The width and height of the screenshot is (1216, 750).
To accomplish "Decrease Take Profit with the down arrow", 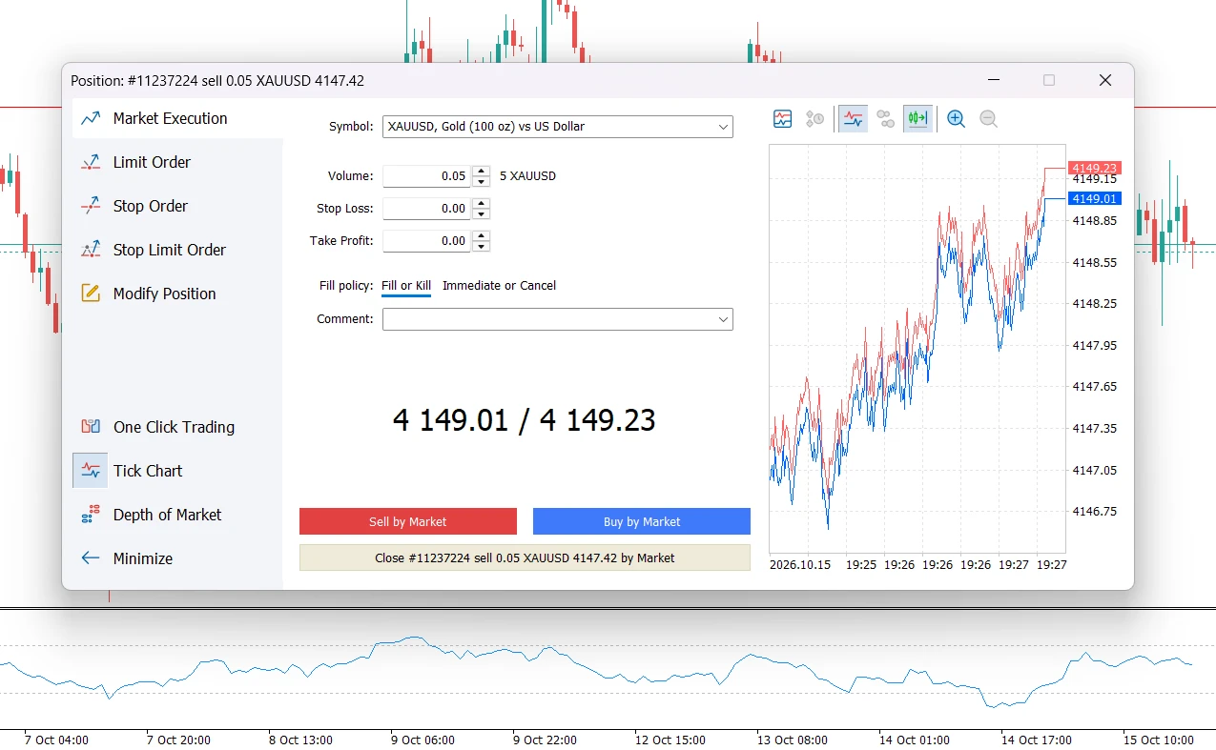I will [x=482, y=246].
